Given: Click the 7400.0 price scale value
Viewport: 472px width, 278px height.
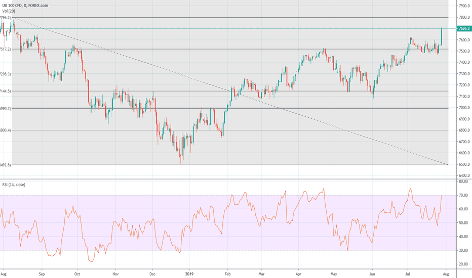Looking at the screenshot, I should click(x=464, y=63).
